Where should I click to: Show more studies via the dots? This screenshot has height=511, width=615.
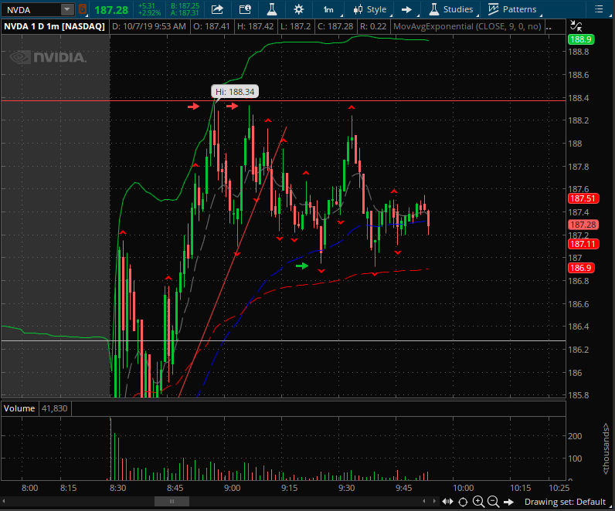[x=549, y=28]
